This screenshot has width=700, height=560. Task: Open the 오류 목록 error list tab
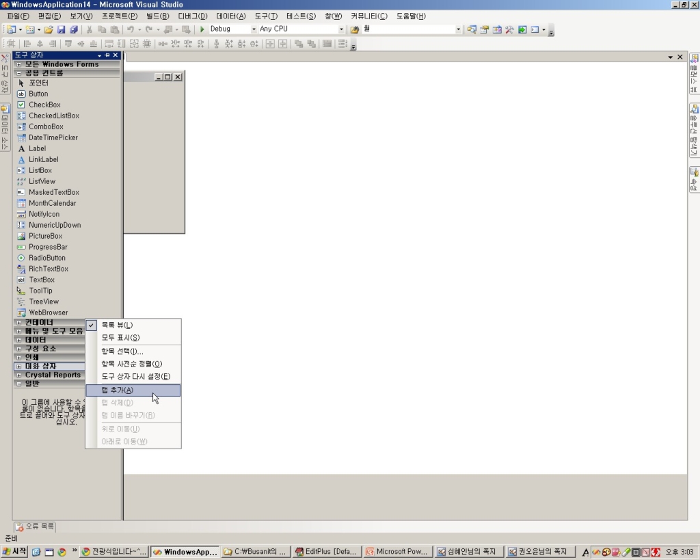(35, 526)
